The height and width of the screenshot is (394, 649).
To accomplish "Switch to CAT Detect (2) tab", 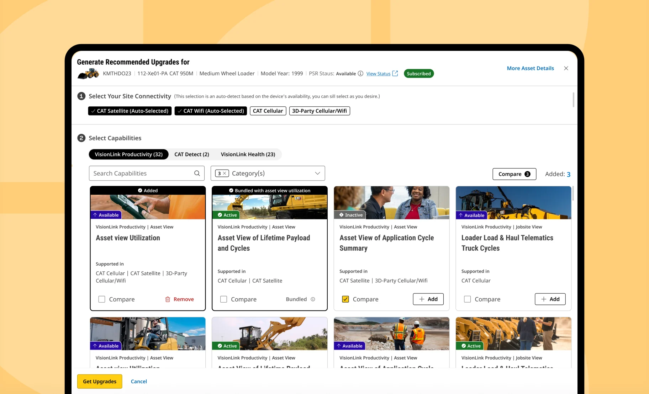I will point(192,154).
